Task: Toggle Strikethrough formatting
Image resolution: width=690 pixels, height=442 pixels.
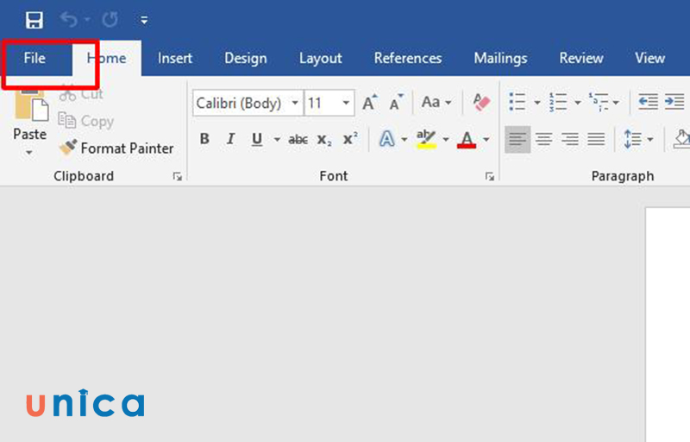Action: [x=298, y=140]
